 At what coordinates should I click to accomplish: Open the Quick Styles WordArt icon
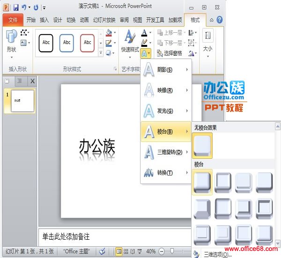pyautogui.click(x=130, y=37)
